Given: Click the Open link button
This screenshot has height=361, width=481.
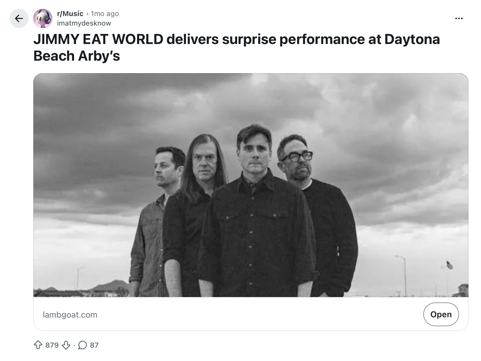Looking at the screenshot, I should pos(441,314).
